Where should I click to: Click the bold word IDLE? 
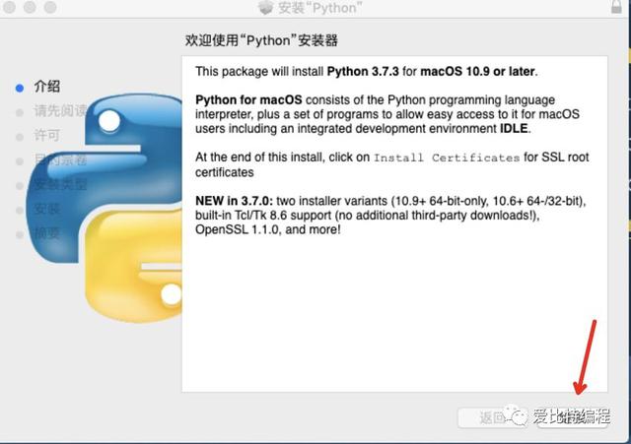pos(514,129)
